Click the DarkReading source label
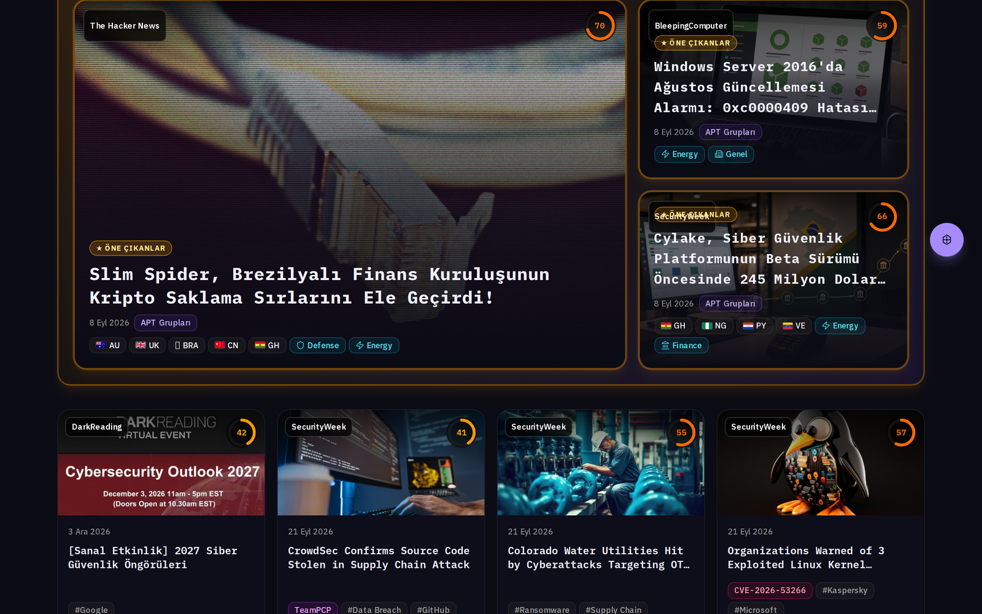This screenshot has height=614, width=982. pyautogui.click(x=97, y=427)
